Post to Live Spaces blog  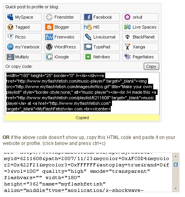141,27
